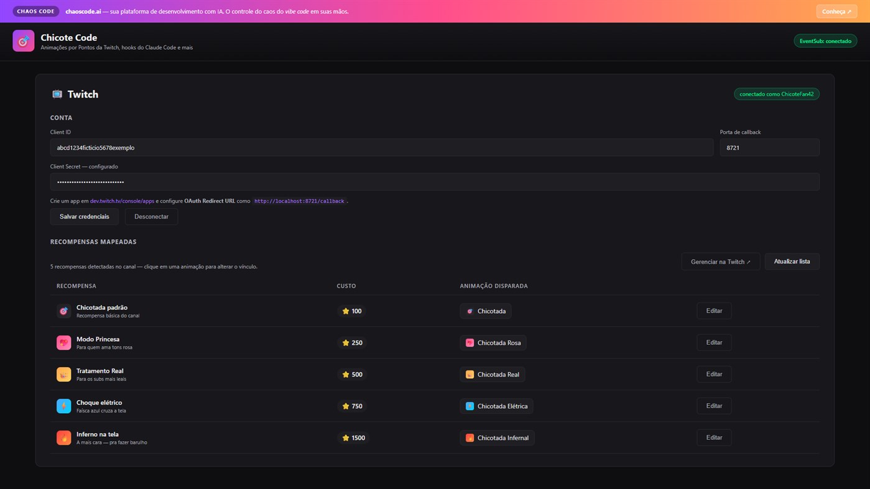The height and width of the screenshot is (489, 870).
Task: Click the Modo Princesa reward icon
Action: (x=63, y=342)
